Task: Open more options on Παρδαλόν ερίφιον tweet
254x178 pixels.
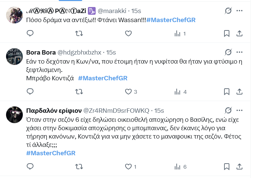Action: pos(239,110)
